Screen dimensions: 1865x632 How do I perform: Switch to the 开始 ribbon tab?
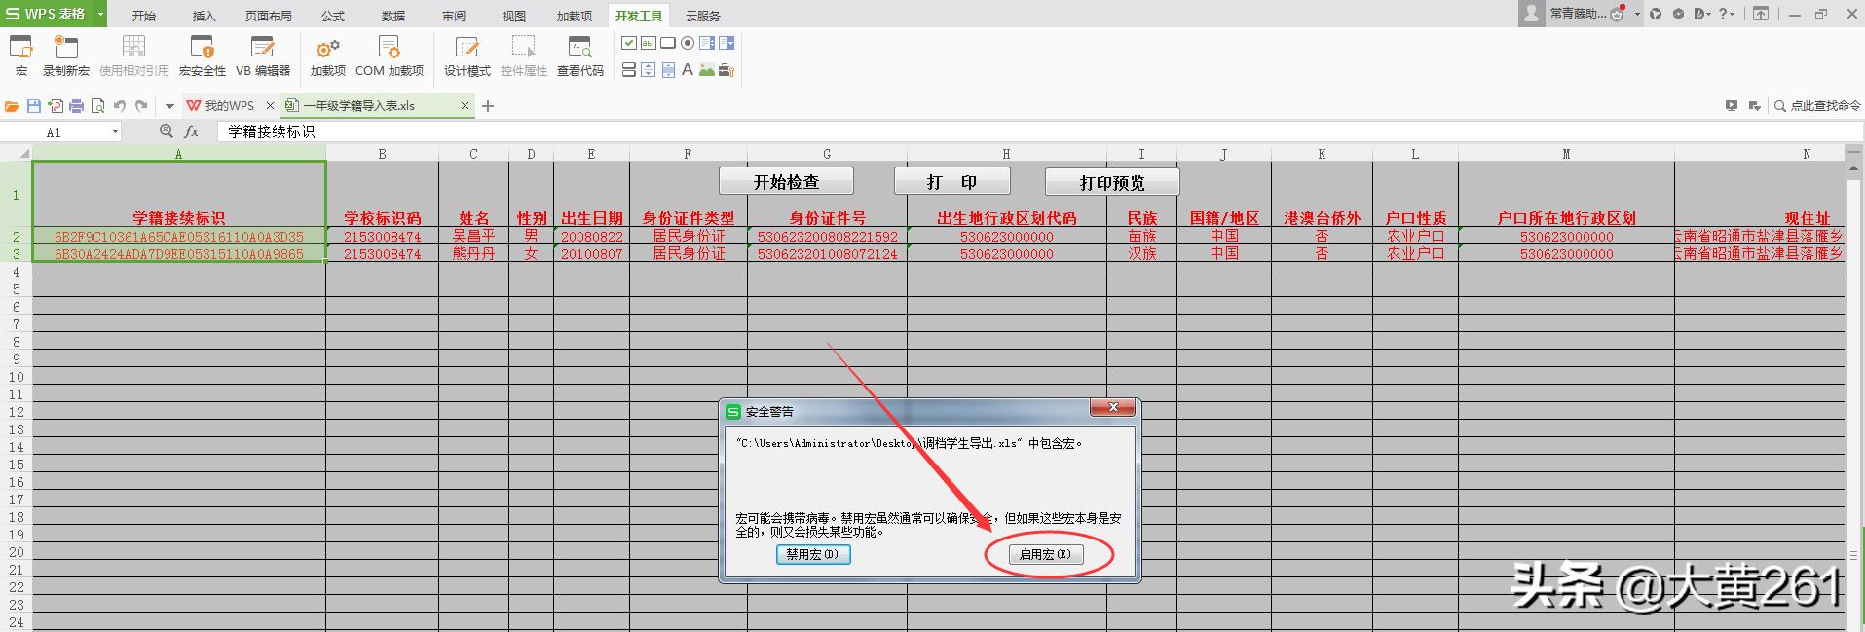[x=144, y=16]
